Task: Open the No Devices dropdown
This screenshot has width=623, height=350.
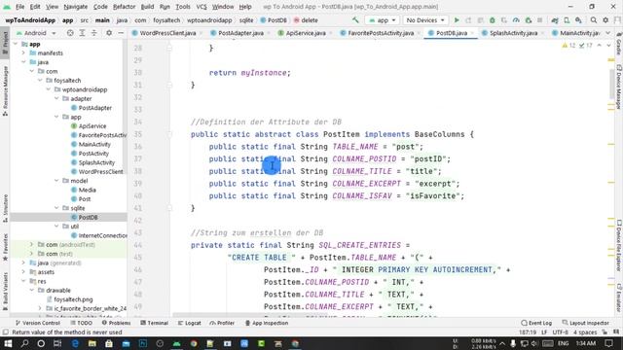Action: point(425,19)
